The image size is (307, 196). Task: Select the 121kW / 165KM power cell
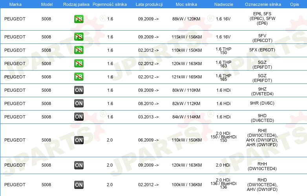186,77
